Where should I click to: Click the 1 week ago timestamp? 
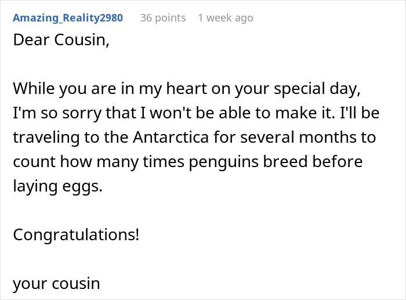coord(225,18)
